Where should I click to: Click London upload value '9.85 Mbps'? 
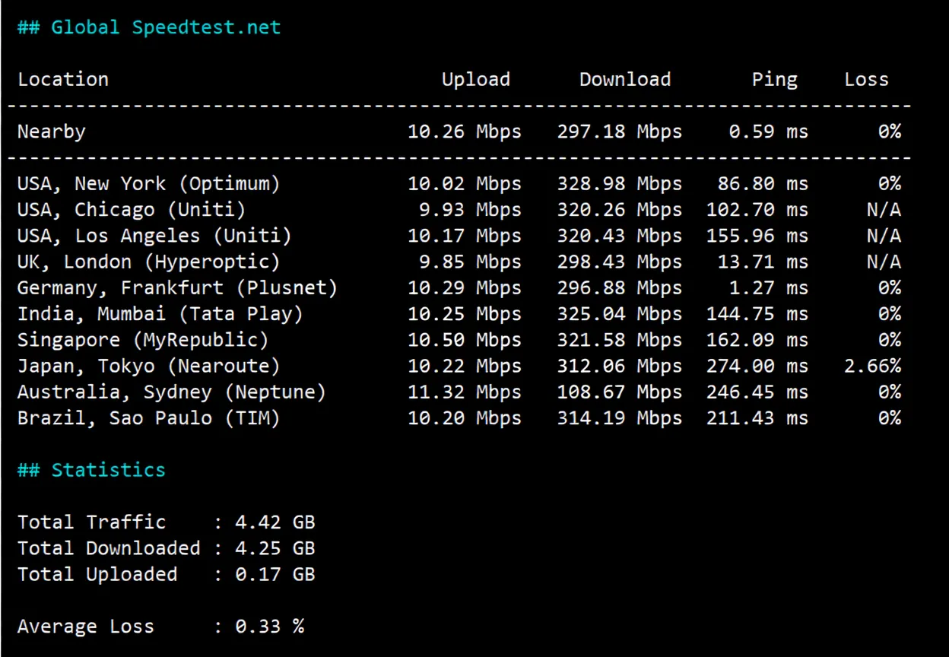[x=471, y=262]
